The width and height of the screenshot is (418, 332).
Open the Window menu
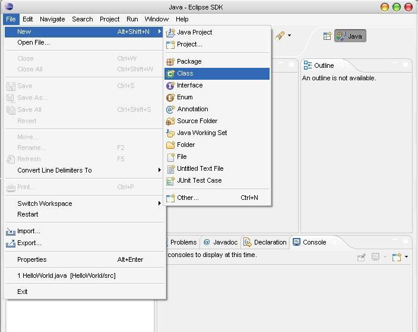click(x=157, y=19)
